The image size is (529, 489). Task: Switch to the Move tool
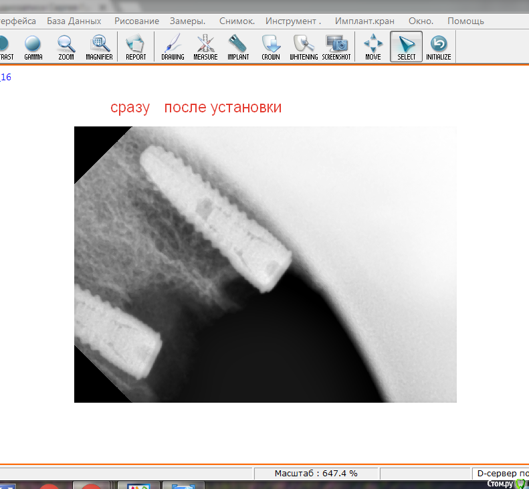pos(373,47)
